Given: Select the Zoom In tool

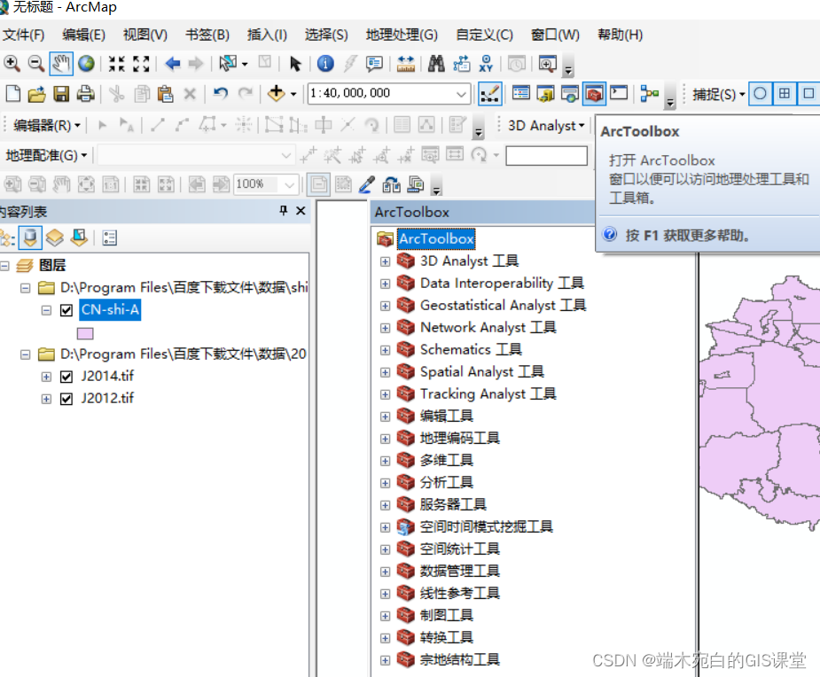Looking at the screenshot, I should coord(12,64).
